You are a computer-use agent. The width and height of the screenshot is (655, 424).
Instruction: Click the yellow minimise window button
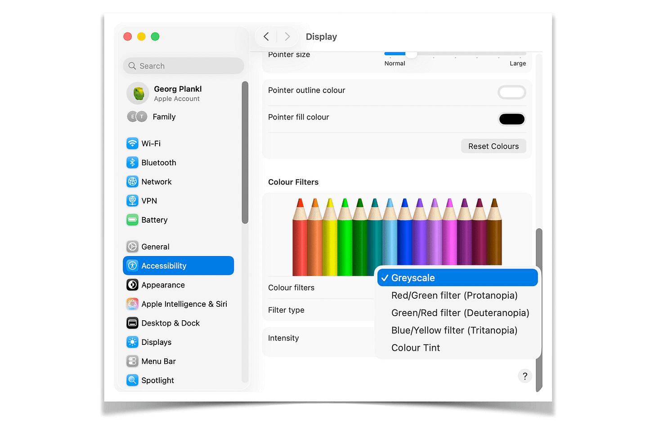click(x=141, y=36)
